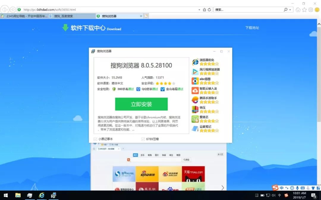Click the 快压 icon

195,110
